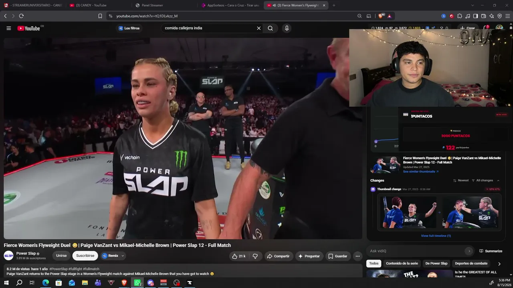Open the tab search dropdown arrow
Screen dimensions: 513x288
tap(473, 5)
